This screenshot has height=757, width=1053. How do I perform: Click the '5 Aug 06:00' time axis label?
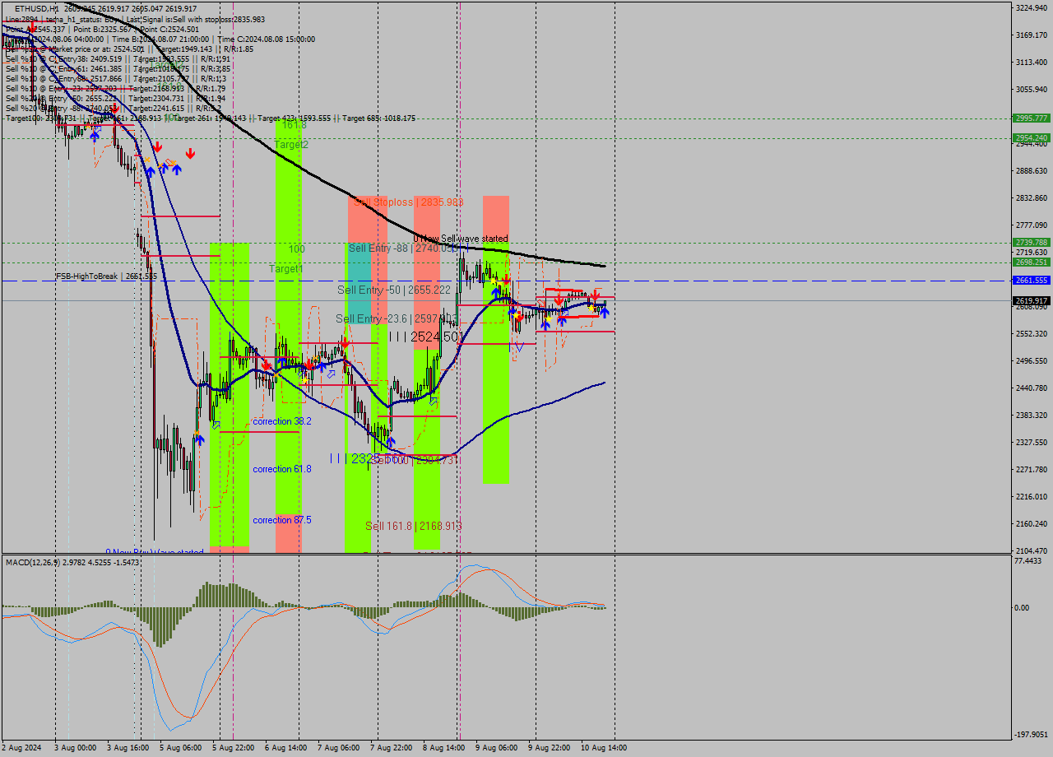coord(180,748)
